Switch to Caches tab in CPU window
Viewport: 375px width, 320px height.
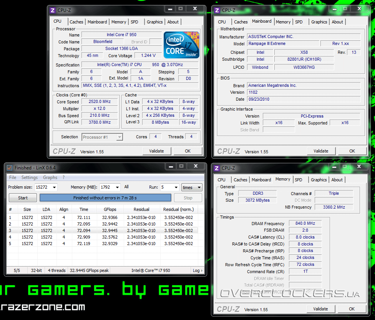coord(76,22)
